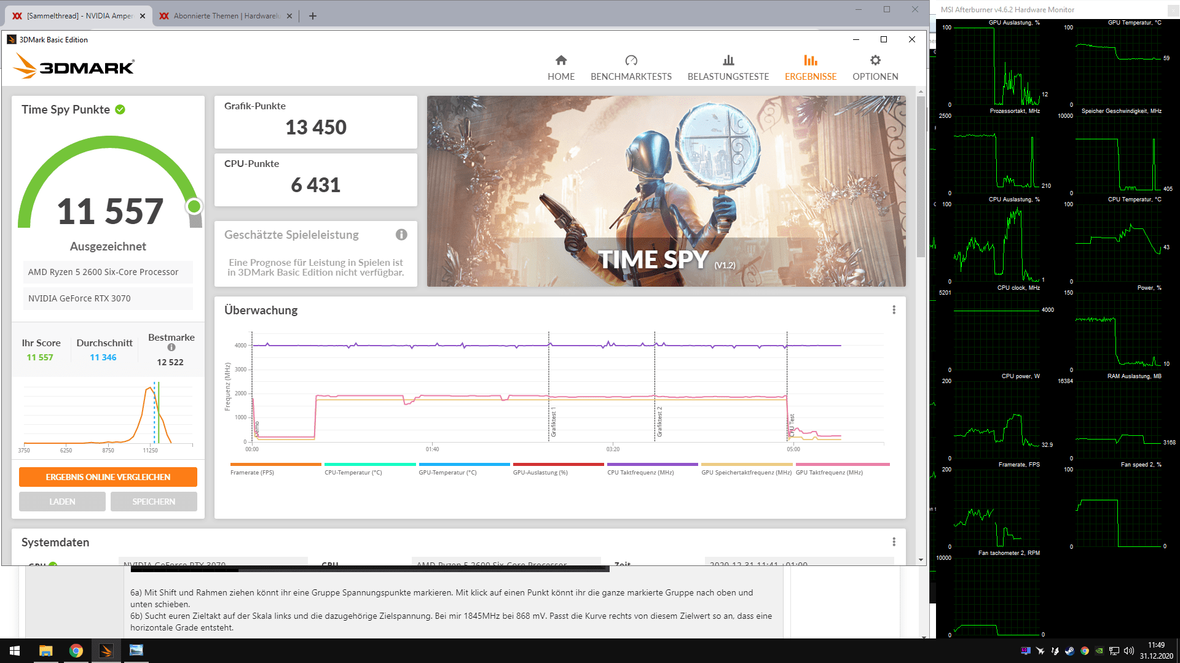Open the BELASTUNGSTESTE section
Viewport: 1180px width, 663px height.
pos(728,68)
